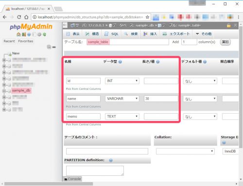This screenshot has height=186, width=243.
Task: Open the Collation dropdown
Action: coord(185,151)
